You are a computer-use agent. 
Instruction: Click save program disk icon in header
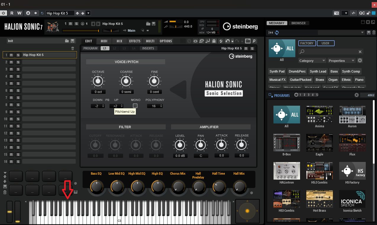(x=154, y=24)
